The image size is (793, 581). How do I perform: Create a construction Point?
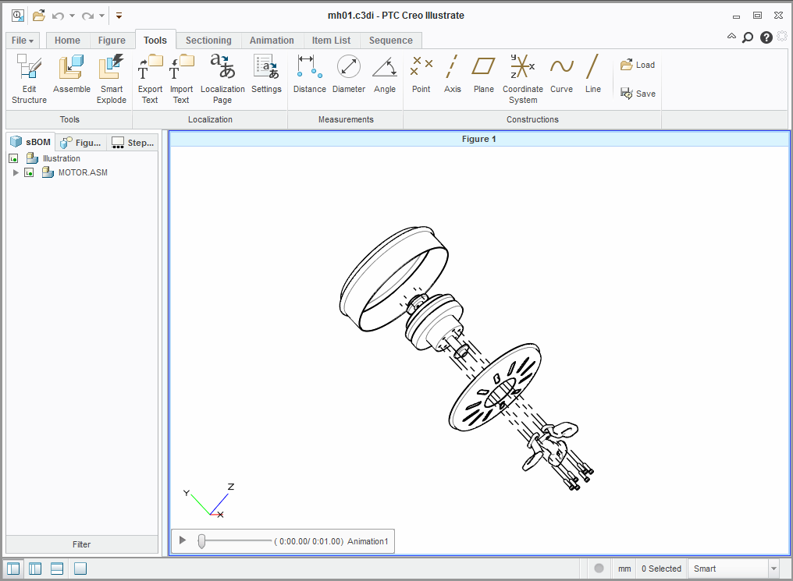pyautogui.click(x=421, y=74)
